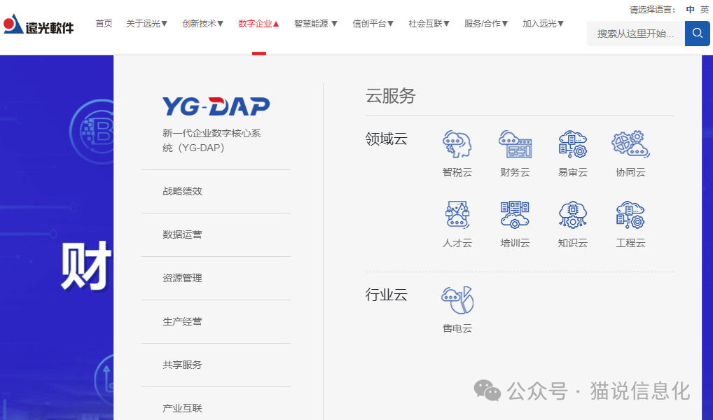This screenshot has width=713, height=420.
Task: Expand the 智慧能源 dropdown menu
Action: [316, 24]
